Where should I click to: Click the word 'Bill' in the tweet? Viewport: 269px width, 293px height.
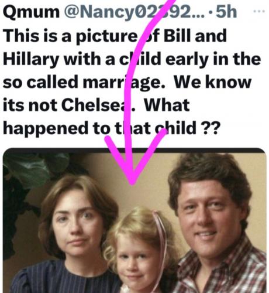tap(178, 36)
